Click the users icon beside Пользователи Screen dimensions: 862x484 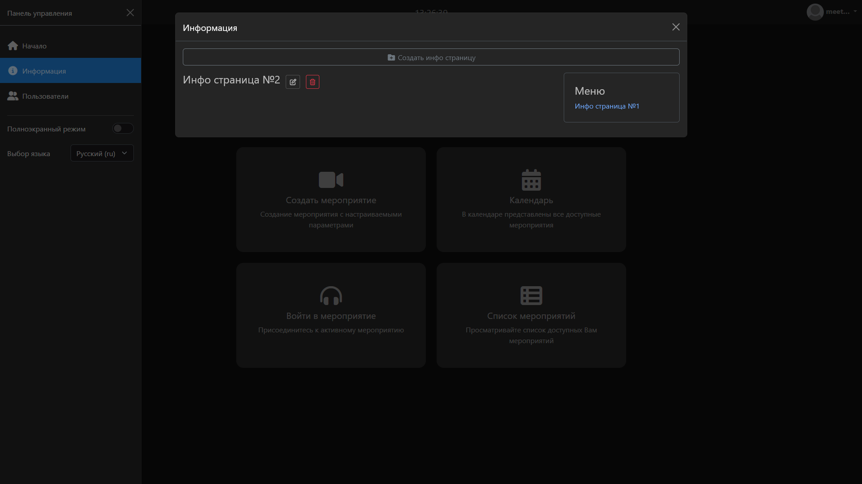click(13, 96)
